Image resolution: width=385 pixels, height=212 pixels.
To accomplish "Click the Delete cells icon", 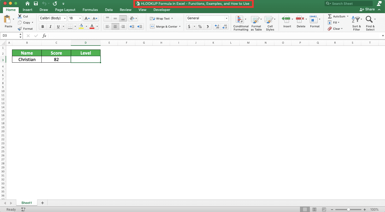I will coord(300,19).
